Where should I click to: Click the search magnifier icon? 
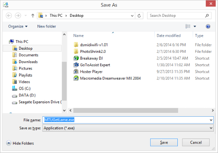[x=207, y=16]
